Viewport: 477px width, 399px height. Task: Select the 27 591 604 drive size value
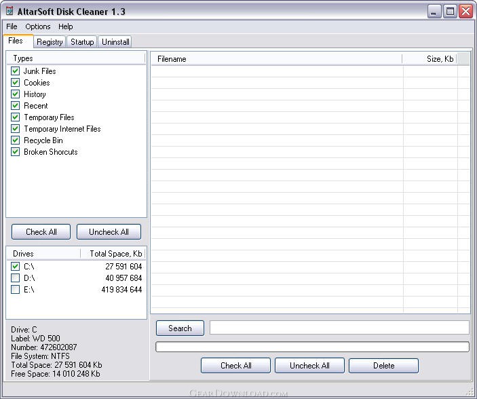tap(123, 266)
